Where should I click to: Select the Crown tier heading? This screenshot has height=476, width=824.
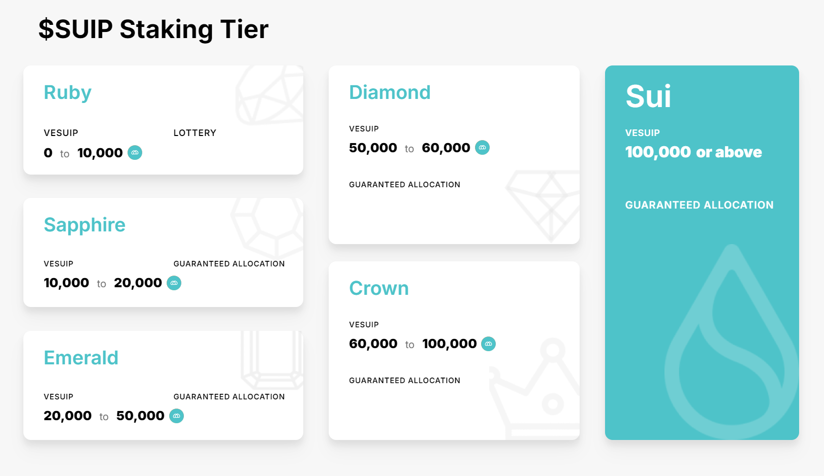(x=379, y=288)
